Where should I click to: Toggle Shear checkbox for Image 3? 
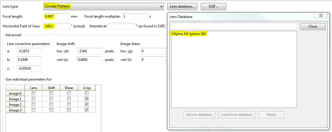69,110
